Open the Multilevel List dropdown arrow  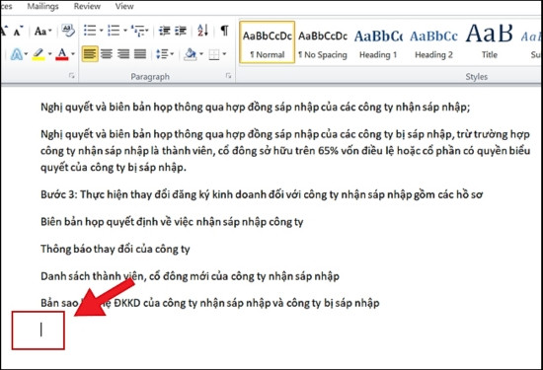[147, 31]
